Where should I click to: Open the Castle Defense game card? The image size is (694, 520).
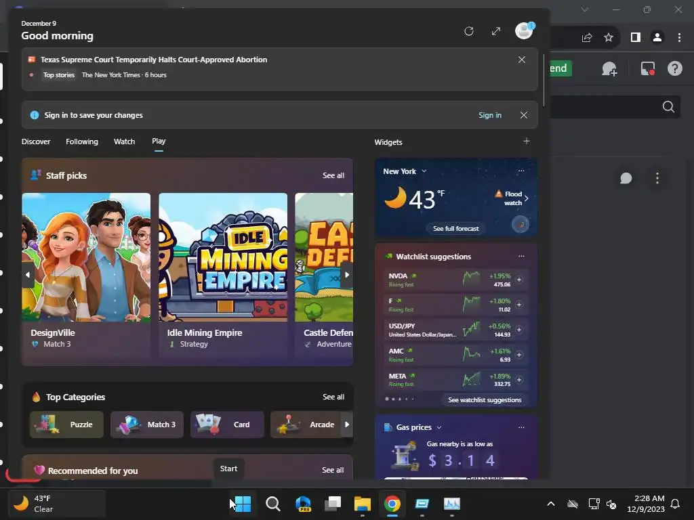(324, 275)
